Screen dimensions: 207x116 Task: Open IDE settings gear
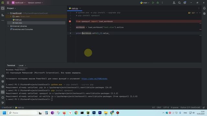185,3
